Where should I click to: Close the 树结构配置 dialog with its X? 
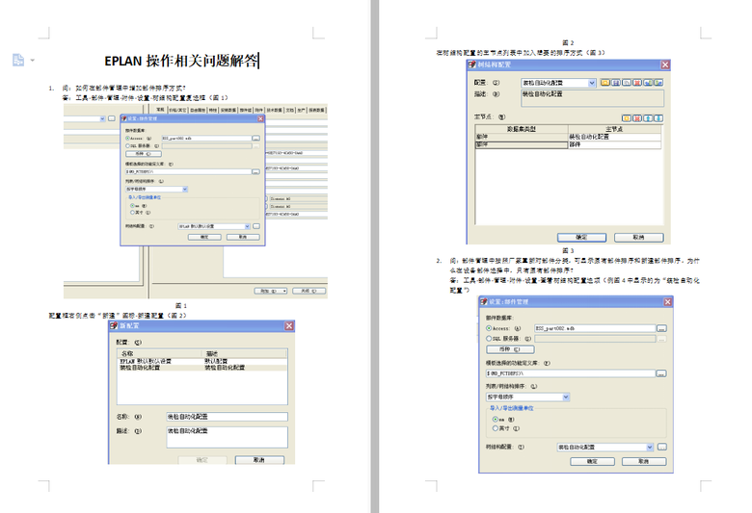[664, 65]
